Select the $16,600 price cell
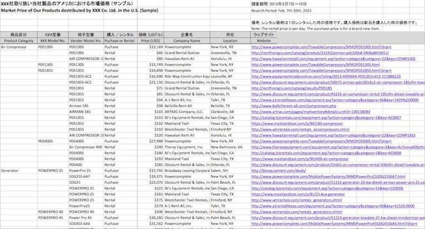This screenshot has width=425, height=229. [x=151, y=77]
